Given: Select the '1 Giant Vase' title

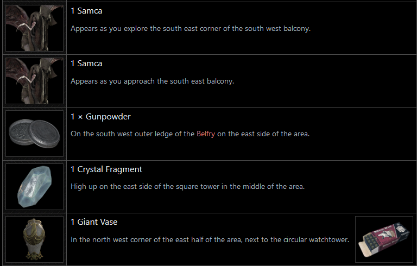Looking at the screenshot, I should pyautogui.click(x=94, y=222).
